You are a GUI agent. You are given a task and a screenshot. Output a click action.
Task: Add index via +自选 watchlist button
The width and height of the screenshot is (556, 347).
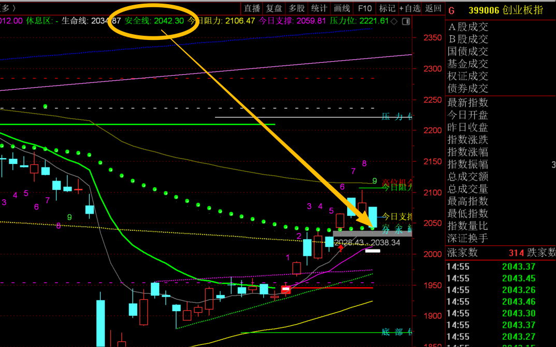410,8
